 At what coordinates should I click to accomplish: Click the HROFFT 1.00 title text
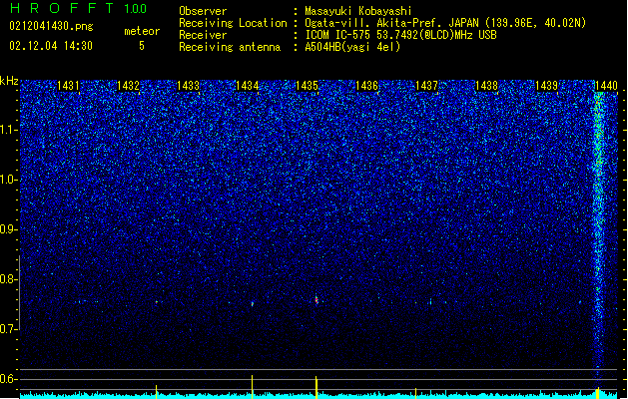point(78,8)
